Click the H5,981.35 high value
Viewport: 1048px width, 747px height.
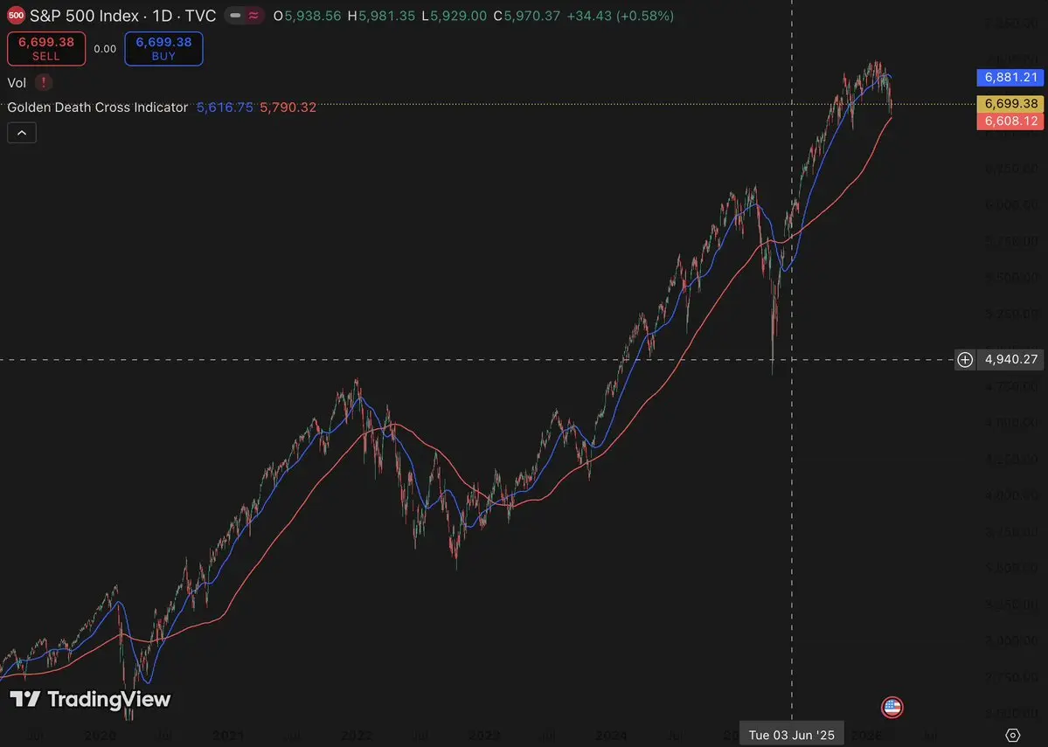[x=381, y=16]
